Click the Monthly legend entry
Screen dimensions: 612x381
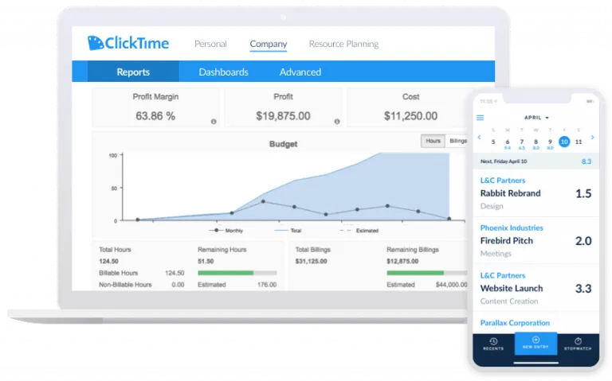click(226, 231)
